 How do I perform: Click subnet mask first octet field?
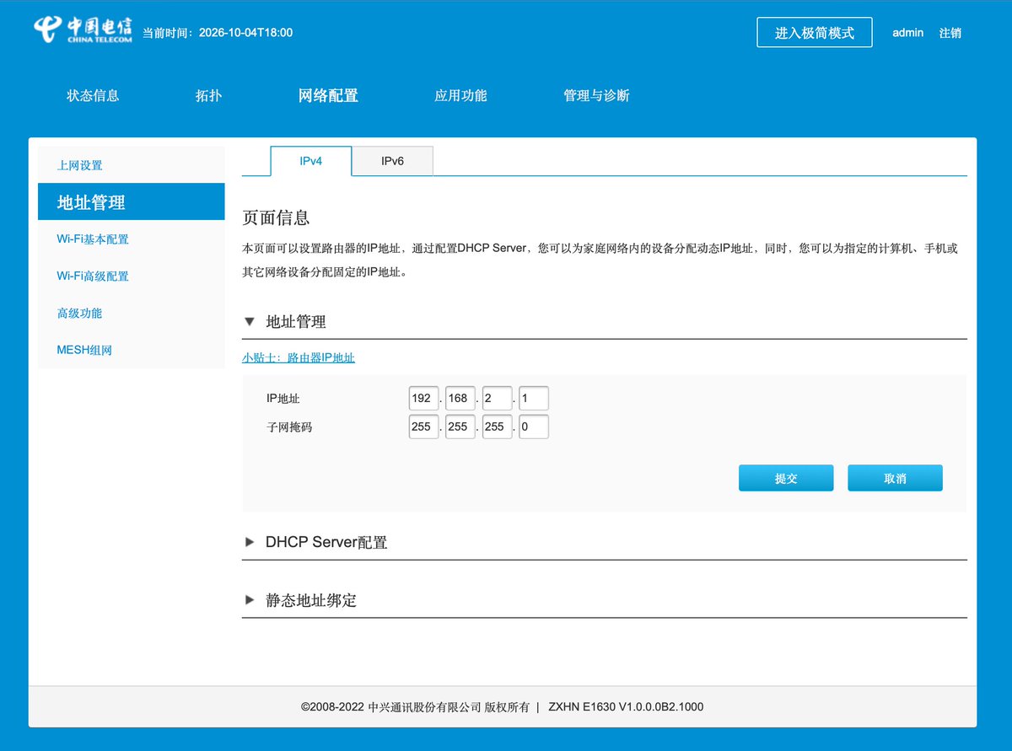point(423,426)
